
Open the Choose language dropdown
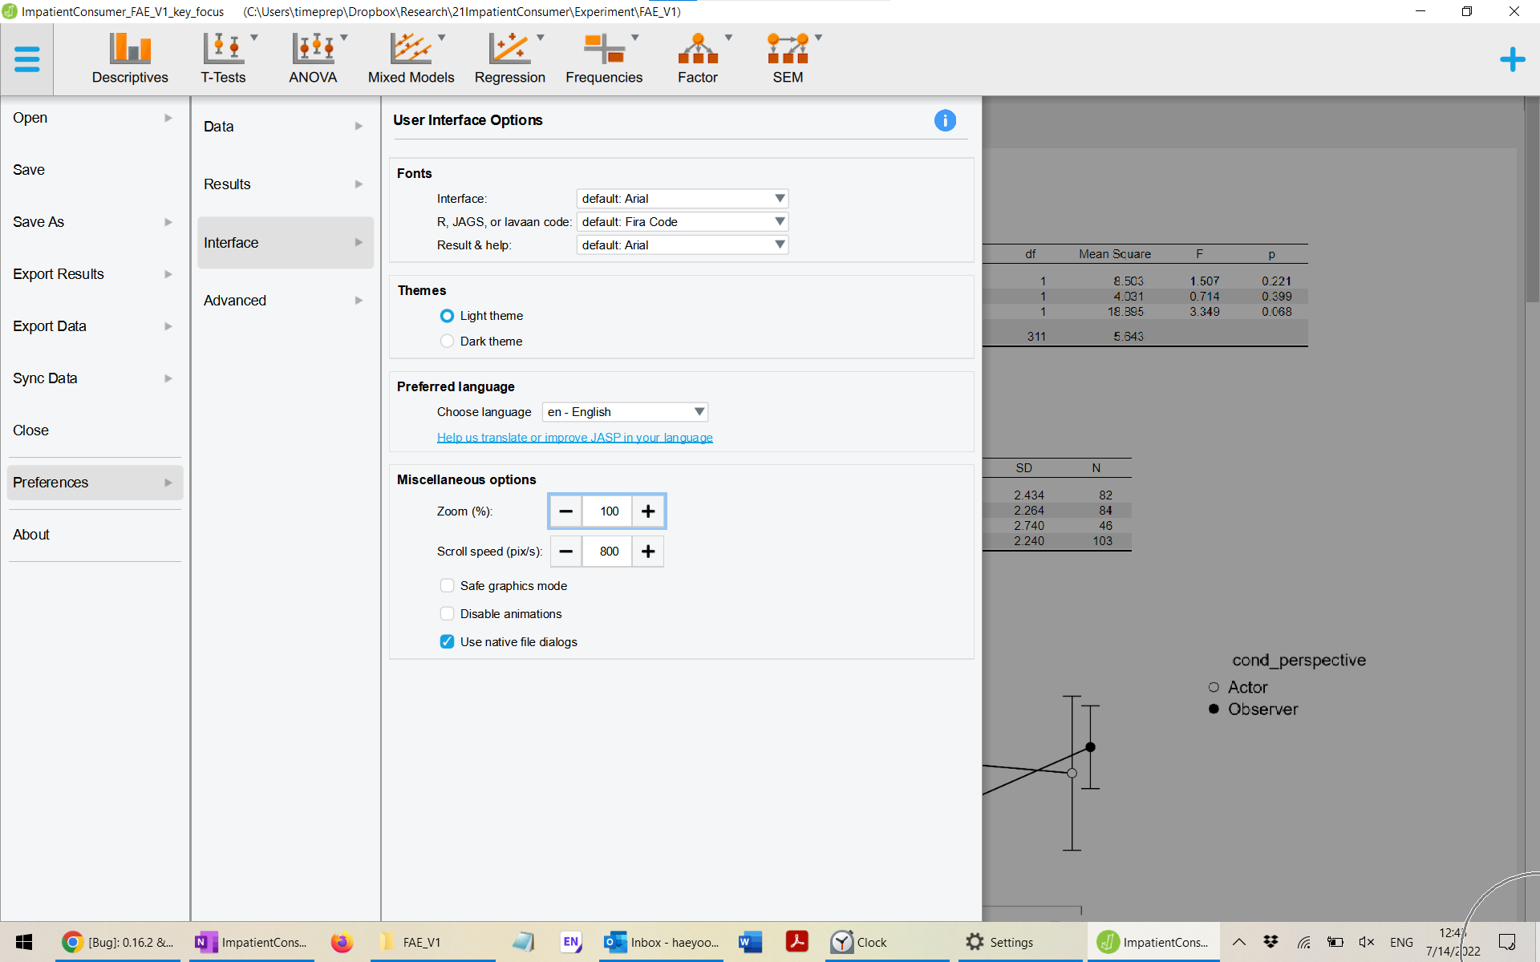pyautogui.click(x=625, y=412)
